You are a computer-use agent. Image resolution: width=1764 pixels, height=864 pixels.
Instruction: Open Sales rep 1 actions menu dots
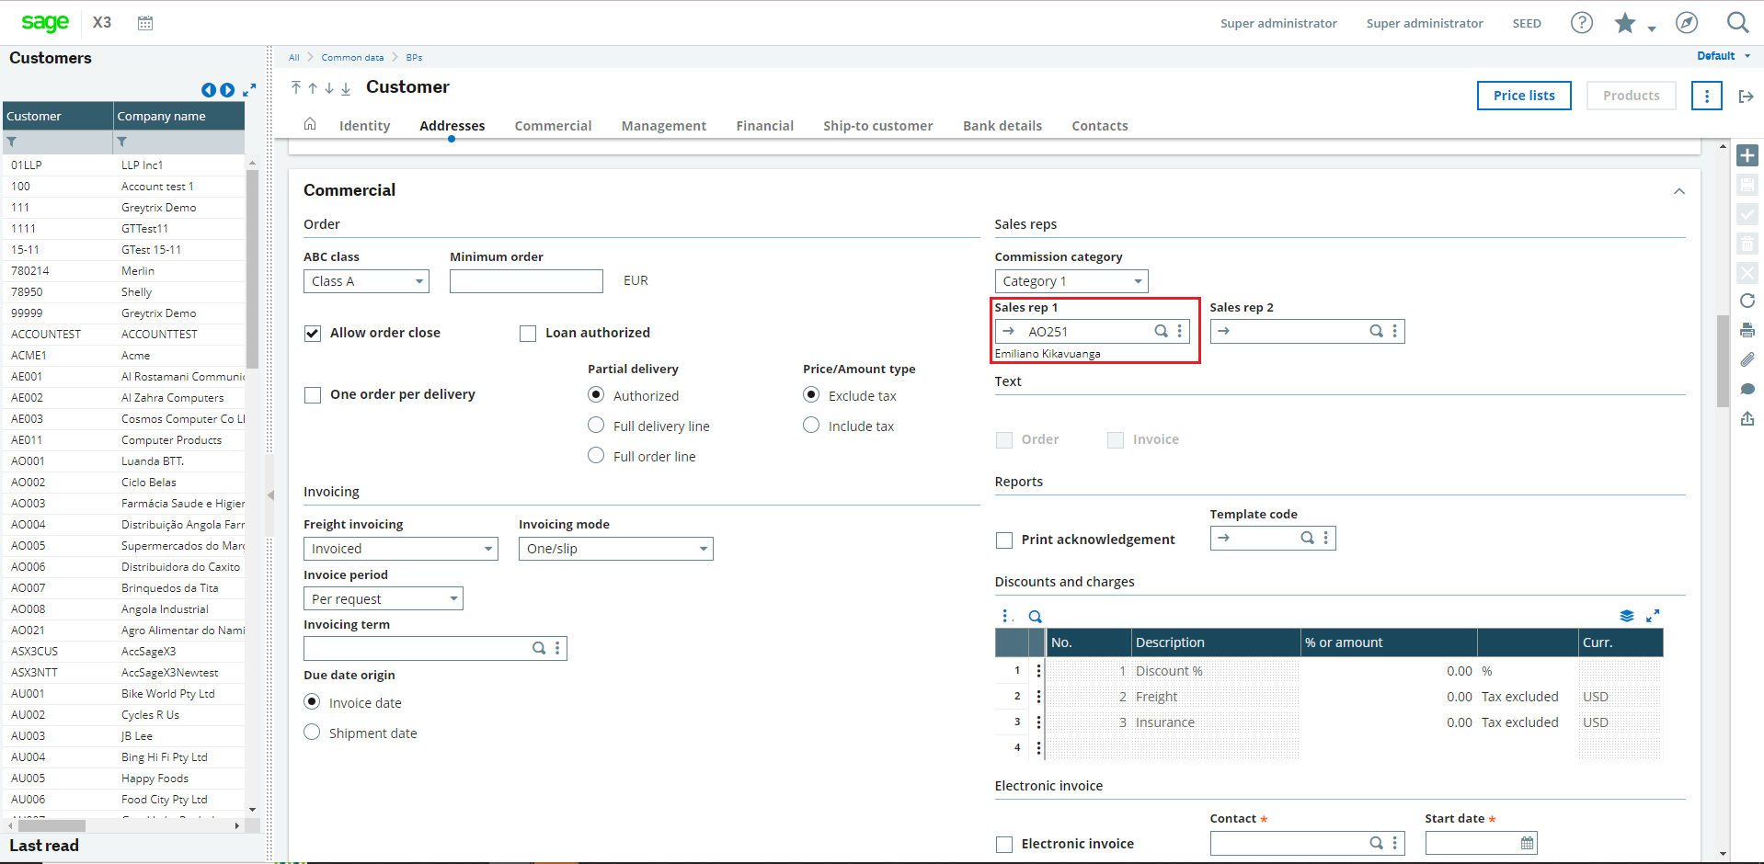point(1179,331)
